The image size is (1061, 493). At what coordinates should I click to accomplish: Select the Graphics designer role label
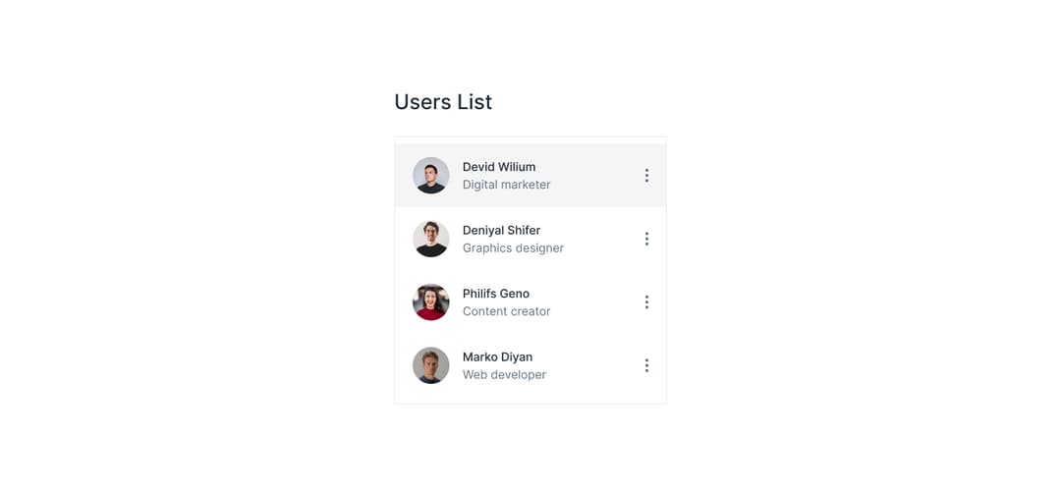[x=513, y=248]
